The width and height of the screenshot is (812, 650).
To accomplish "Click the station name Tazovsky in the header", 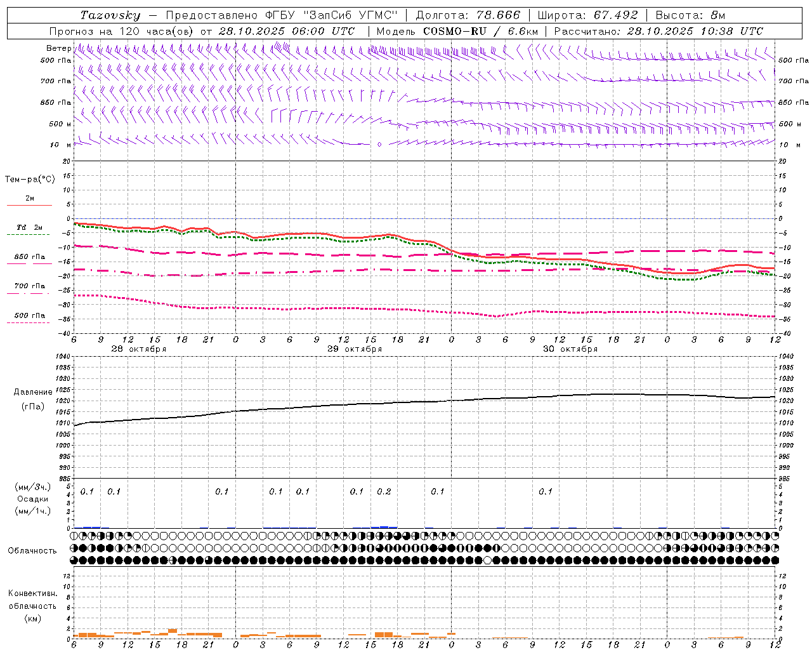I will click(x=110, y=15).
